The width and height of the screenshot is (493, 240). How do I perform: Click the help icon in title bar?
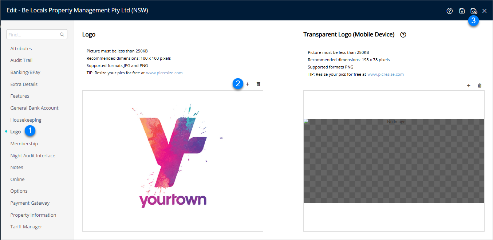[x=449, y=11]
